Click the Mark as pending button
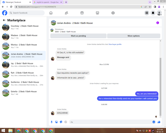Image resolution: width=166 pixels, height=133 pixels. 78,36
